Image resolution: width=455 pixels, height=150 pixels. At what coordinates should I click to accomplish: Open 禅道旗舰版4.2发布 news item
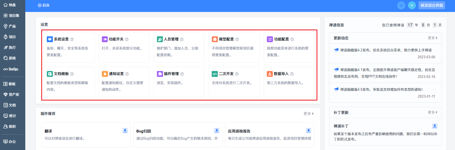click(386, 50)
